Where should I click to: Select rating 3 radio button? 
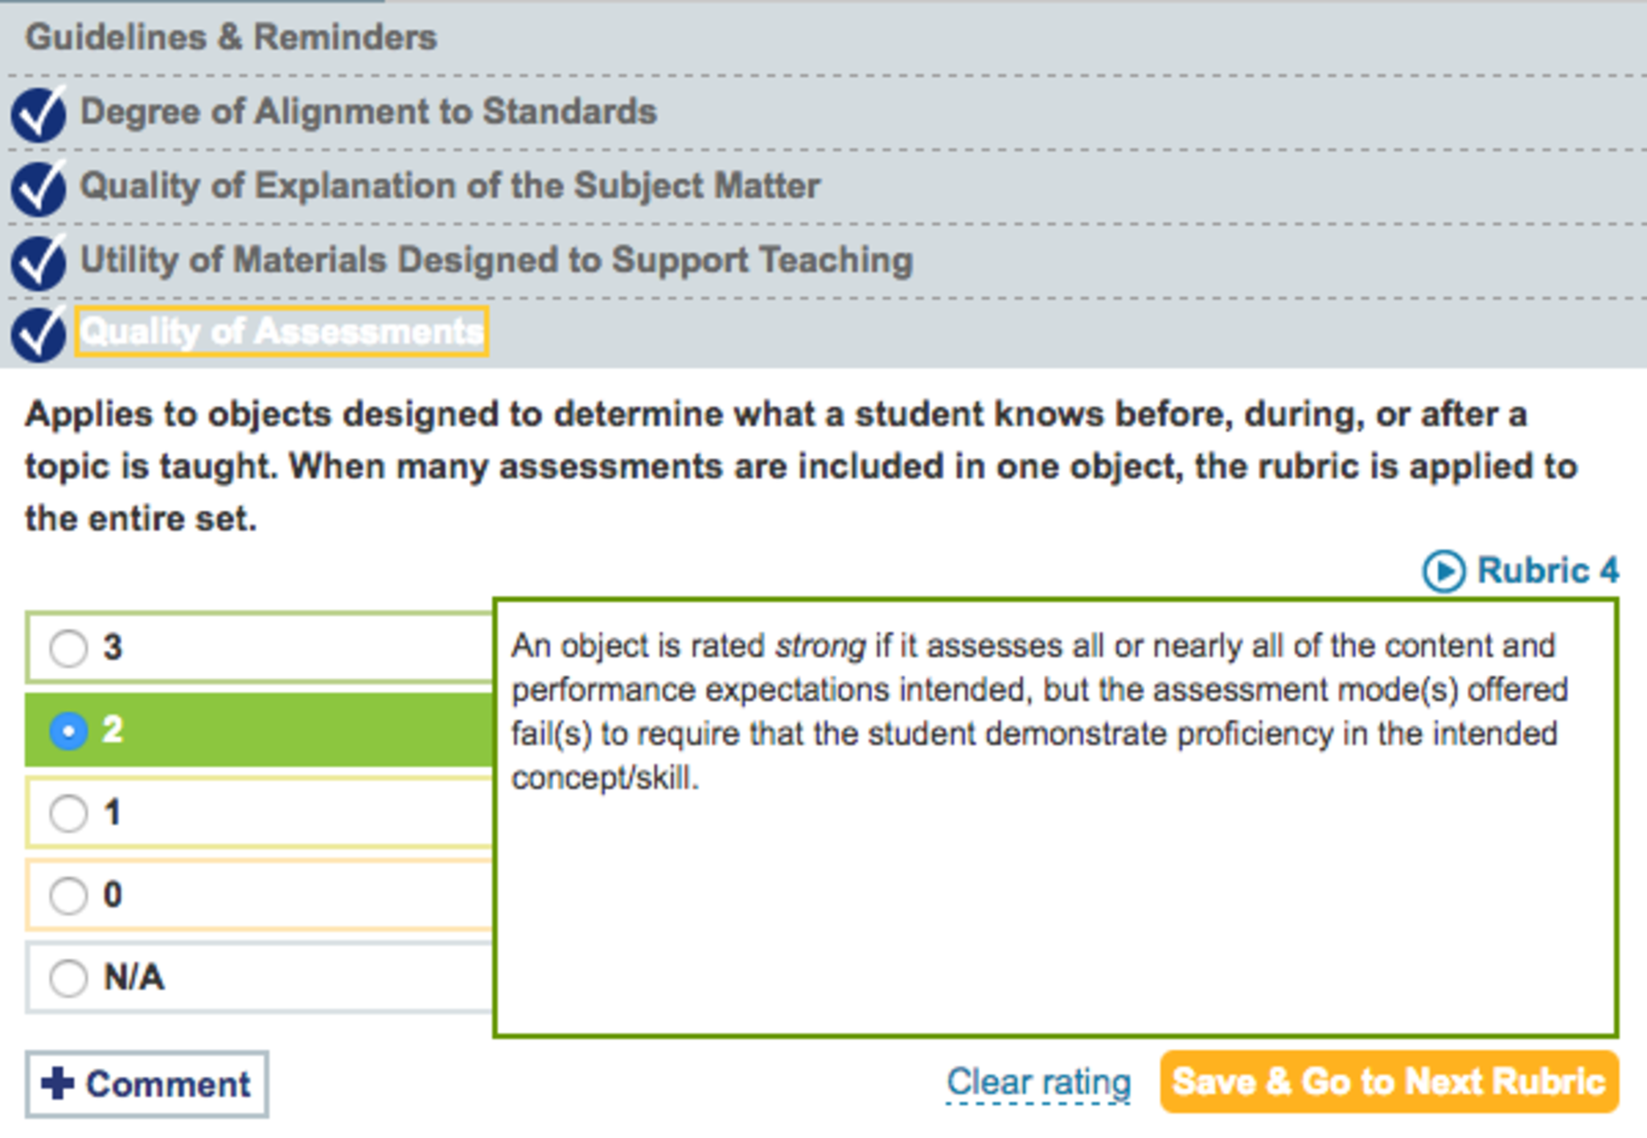coord(68,648)
